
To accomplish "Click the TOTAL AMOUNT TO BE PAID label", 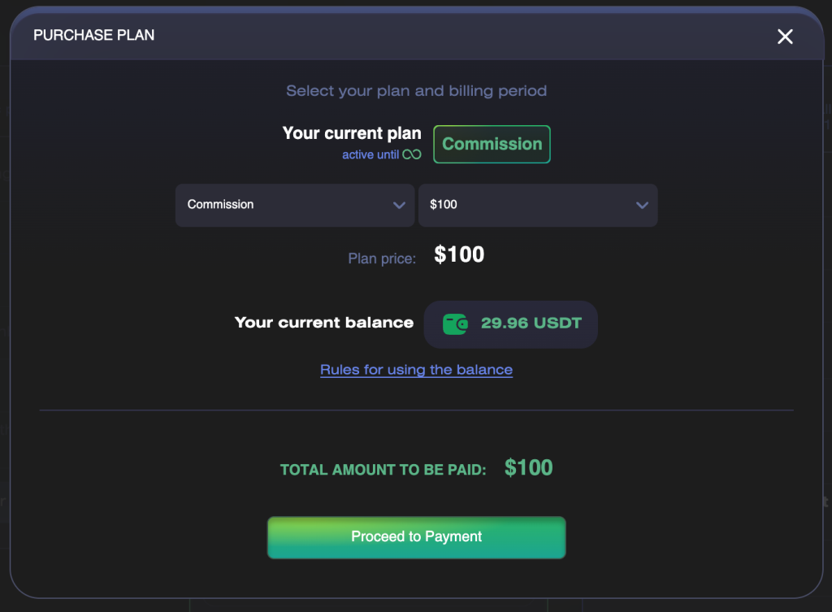I will point(383,470).
